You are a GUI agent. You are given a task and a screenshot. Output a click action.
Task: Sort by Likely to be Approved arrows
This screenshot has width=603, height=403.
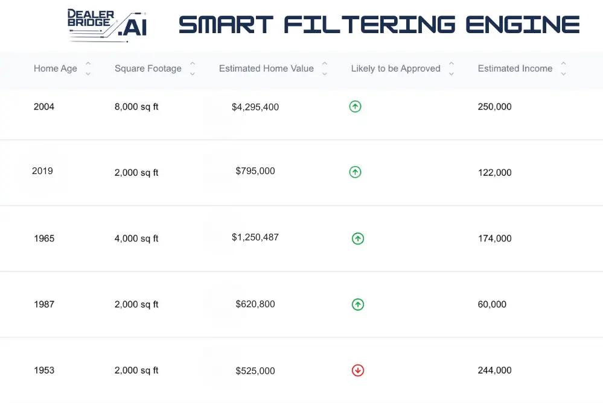[451, 68]
